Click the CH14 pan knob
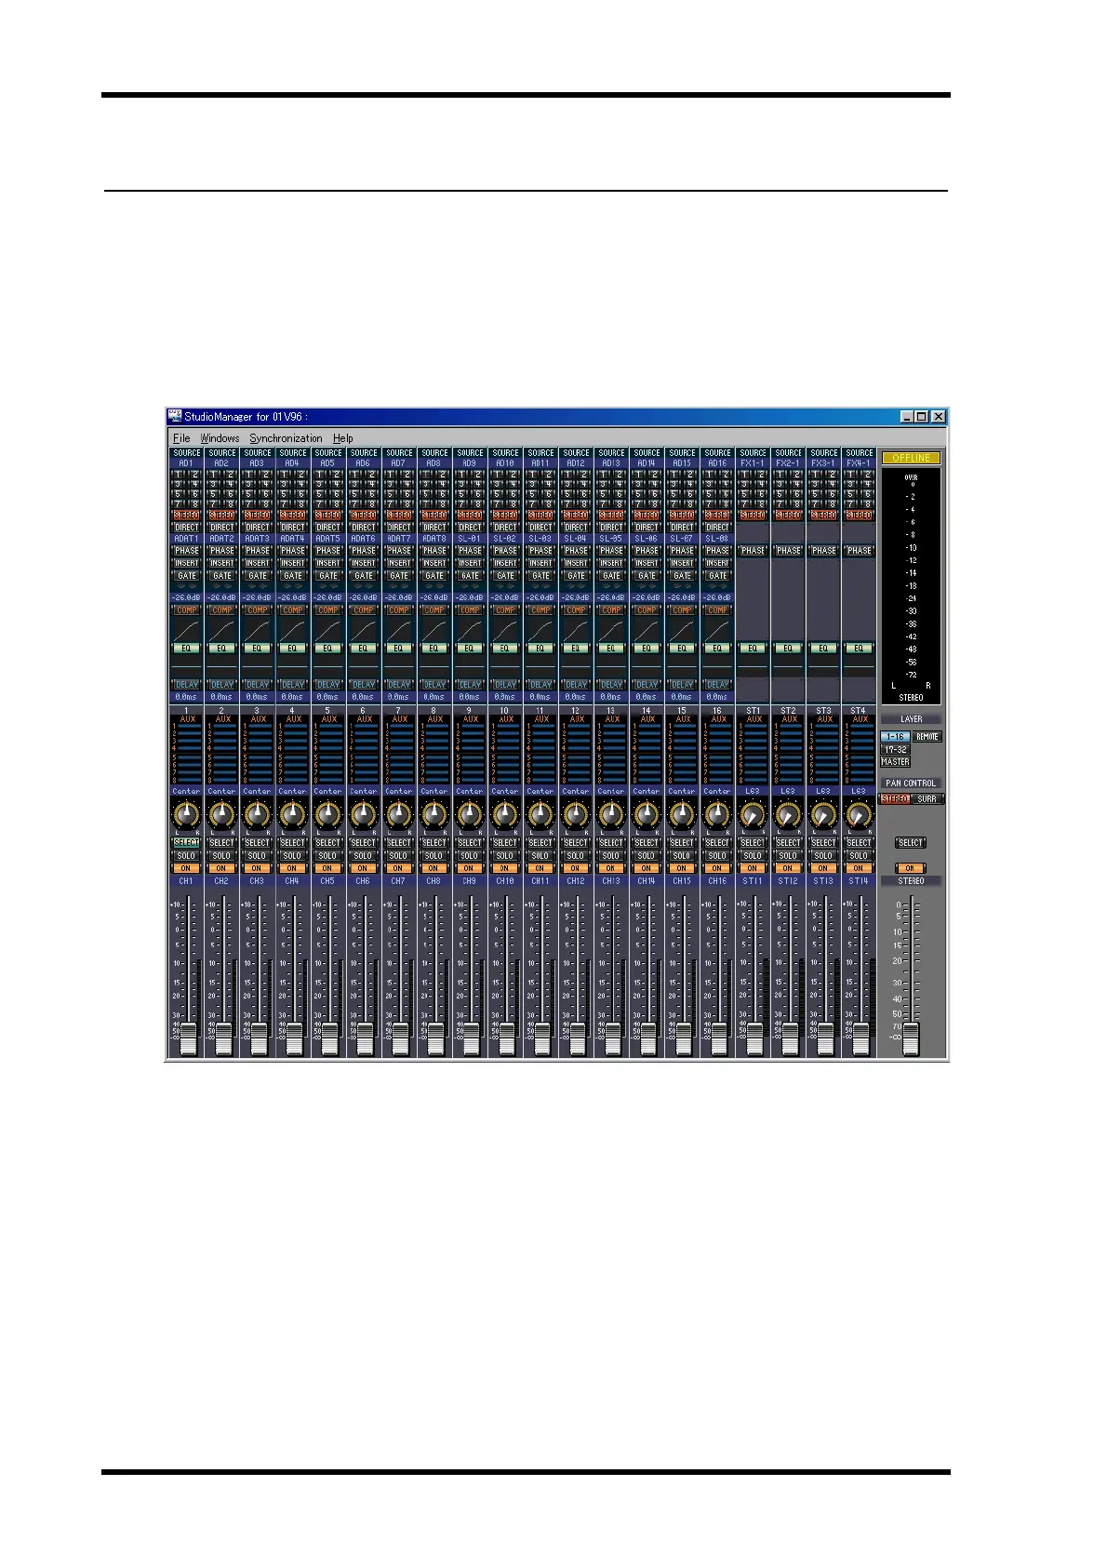 [x=647, y=814]
